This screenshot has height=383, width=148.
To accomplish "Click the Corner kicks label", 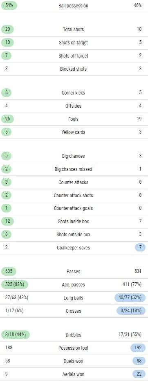I will pos(73,93).
